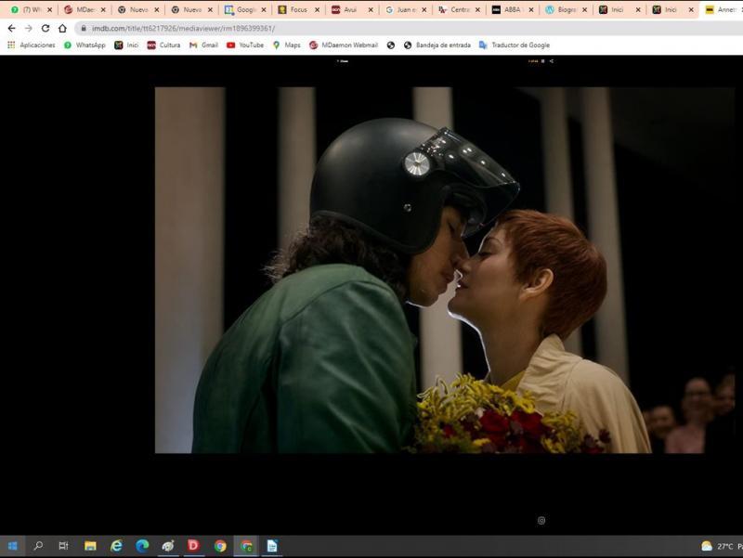743x558 pixels.
Task: Switch to the Google Calendar tab
Action: click(x=245, y=9)
